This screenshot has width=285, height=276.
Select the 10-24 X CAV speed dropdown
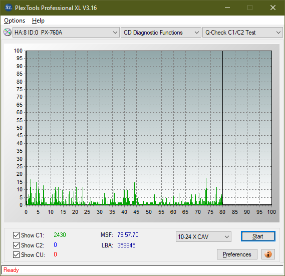coord(203,237)
